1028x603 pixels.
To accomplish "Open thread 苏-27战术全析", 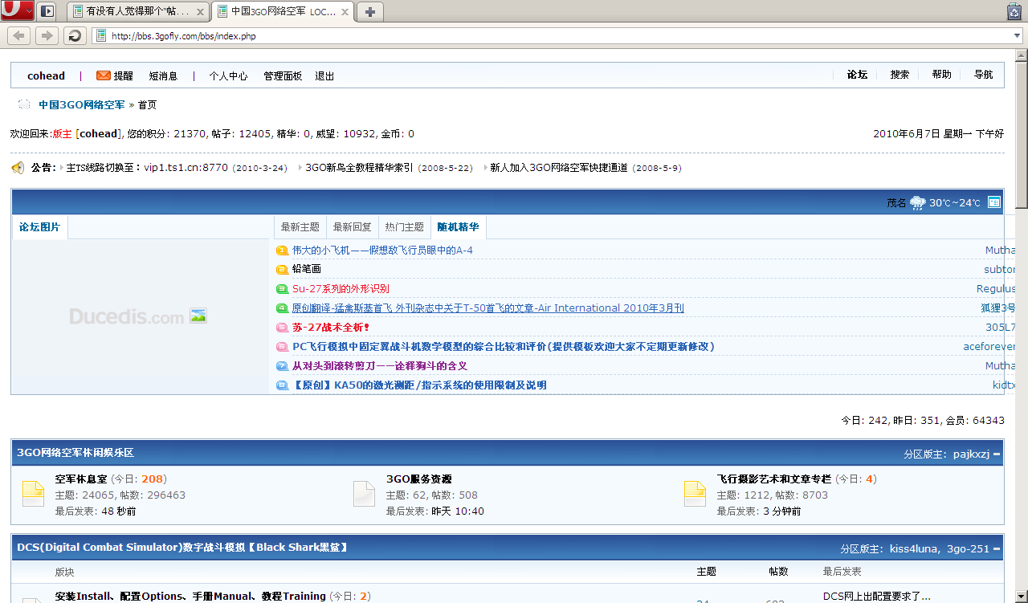I will coord(331,328).
